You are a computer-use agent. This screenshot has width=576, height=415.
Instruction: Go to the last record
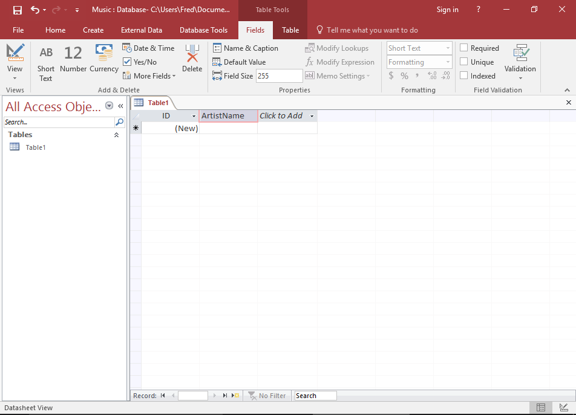click(x=224, y=396)
